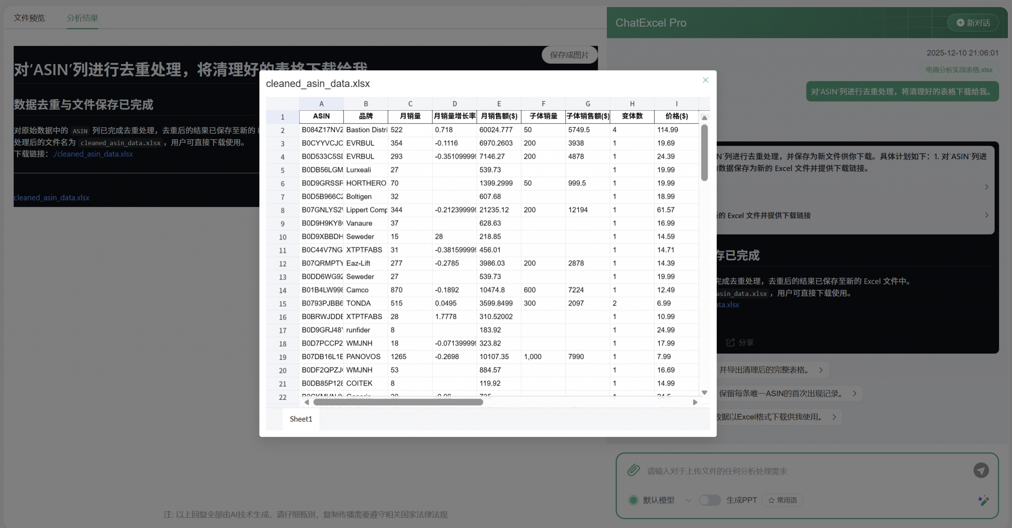Select the Sheet1 worksheet tab
This screenshot has height=528, width=1012.
click(300, 419)
